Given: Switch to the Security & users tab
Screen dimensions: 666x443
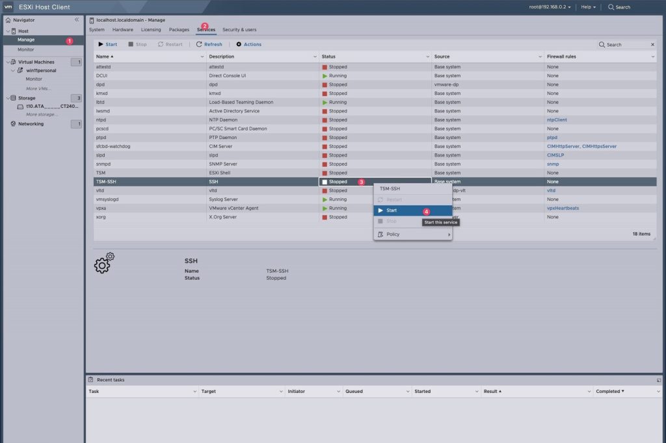Looking at the screenshot, I should tap(239, 30).
